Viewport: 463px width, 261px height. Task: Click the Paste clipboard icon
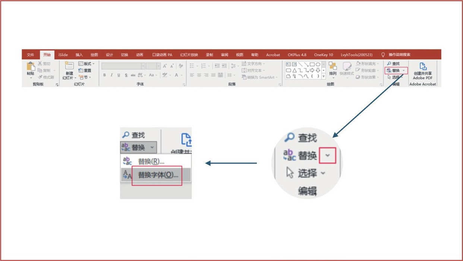pos(31,67)
